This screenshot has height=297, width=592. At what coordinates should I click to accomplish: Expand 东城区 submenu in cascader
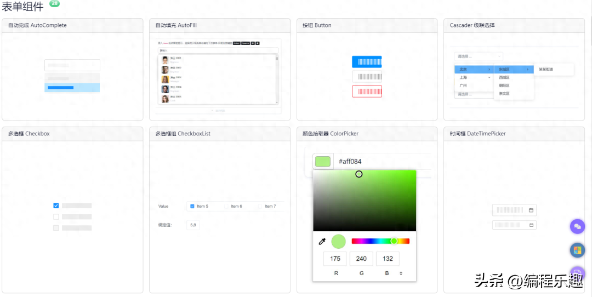point(513,70)
